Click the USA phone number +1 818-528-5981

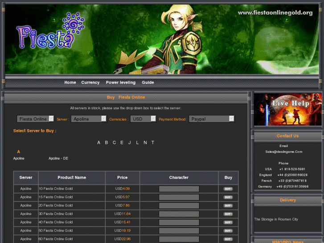[x=292, y=169]
